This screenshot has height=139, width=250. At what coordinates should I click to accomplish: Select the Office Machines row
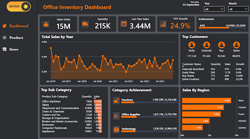coord(72,101)
